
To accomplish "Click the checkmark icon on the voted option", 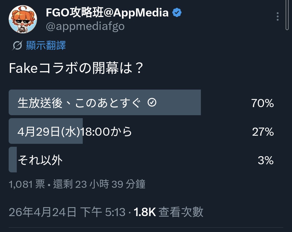I will 152,103.
